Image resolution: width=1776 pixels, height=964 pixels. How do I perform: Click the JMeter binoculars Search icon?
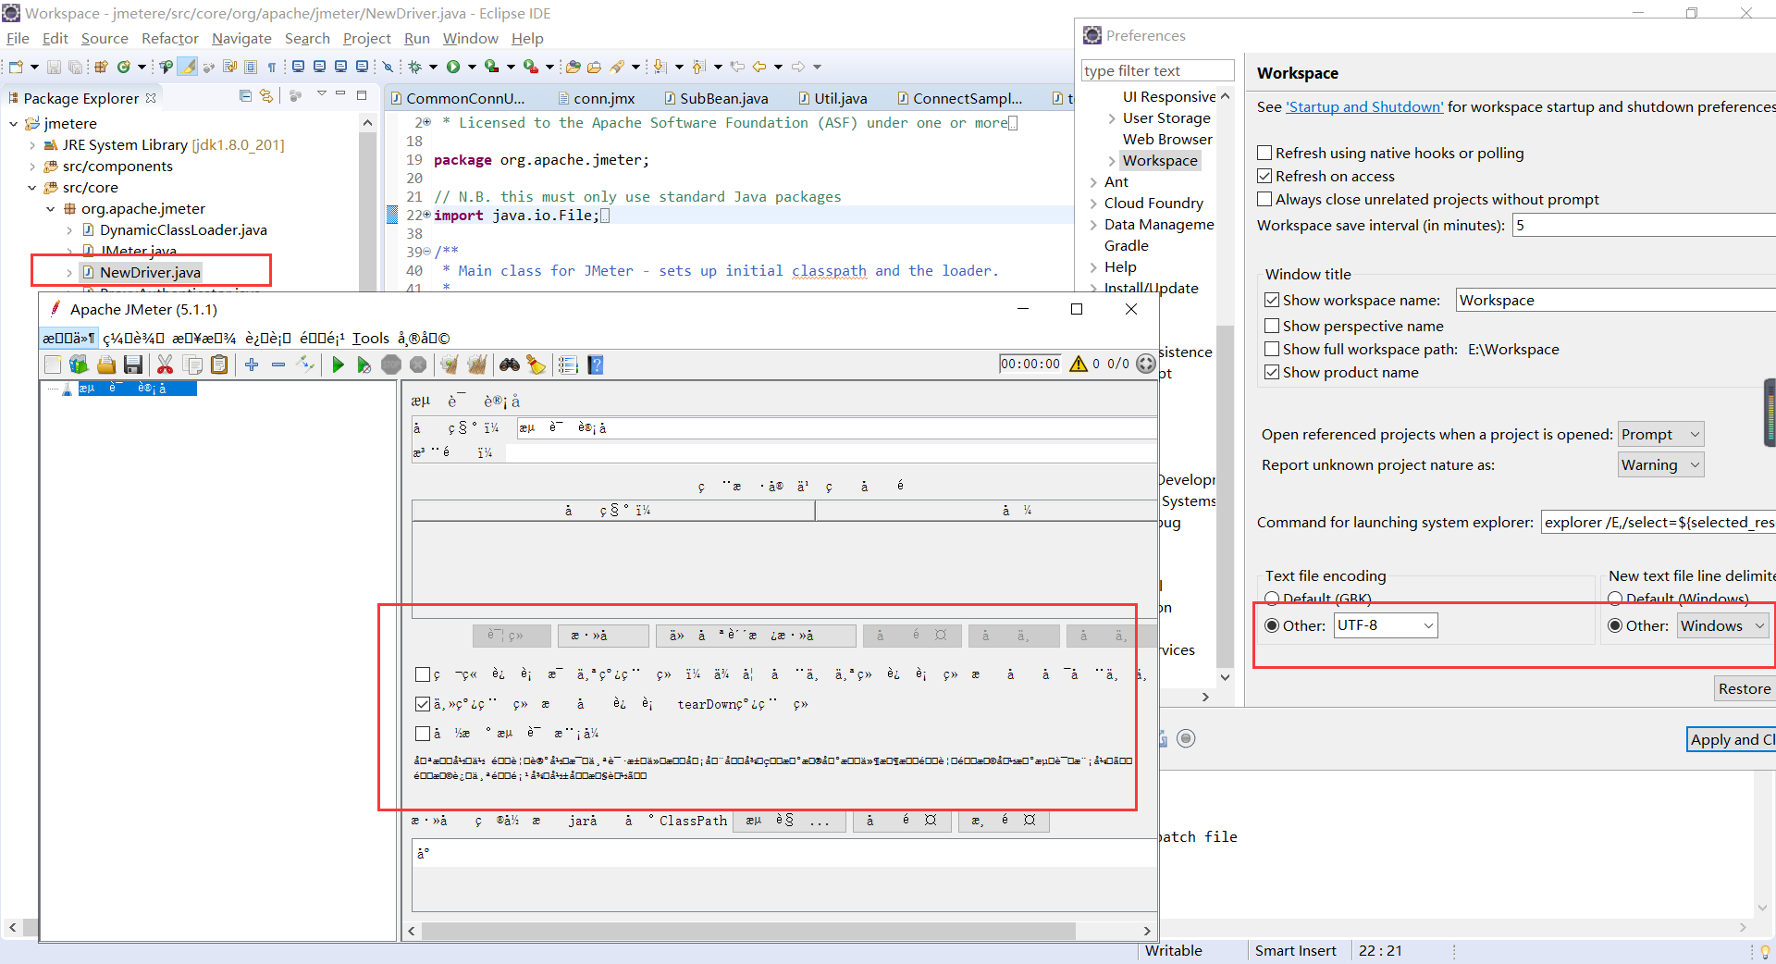pyautogui.click(x=509, y=365)
